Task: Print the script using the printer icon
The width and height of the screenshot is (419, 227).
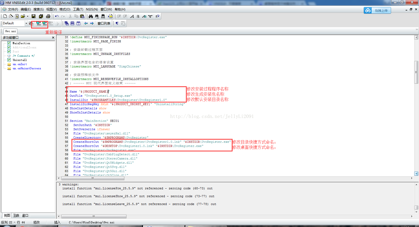Action: tap(48, 16)
